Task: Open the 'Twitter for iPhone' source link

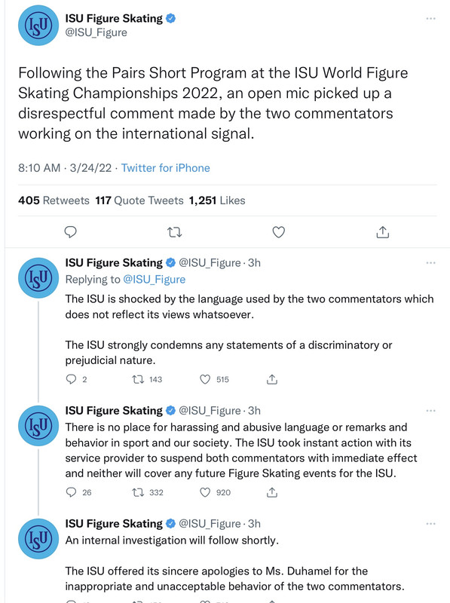Action: click(x=166, y=168)
